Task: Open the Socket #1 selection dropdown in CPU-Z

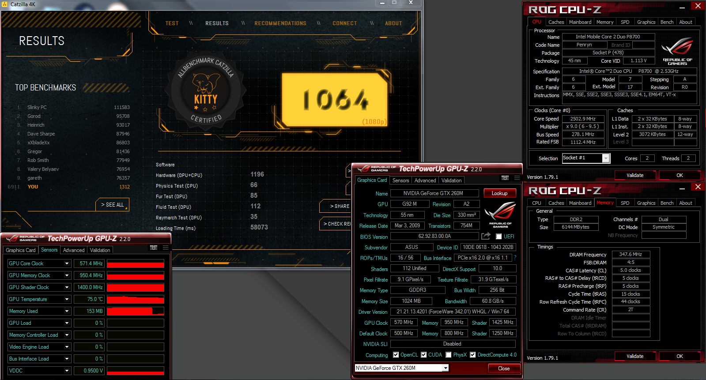Action: click(606, 158)
